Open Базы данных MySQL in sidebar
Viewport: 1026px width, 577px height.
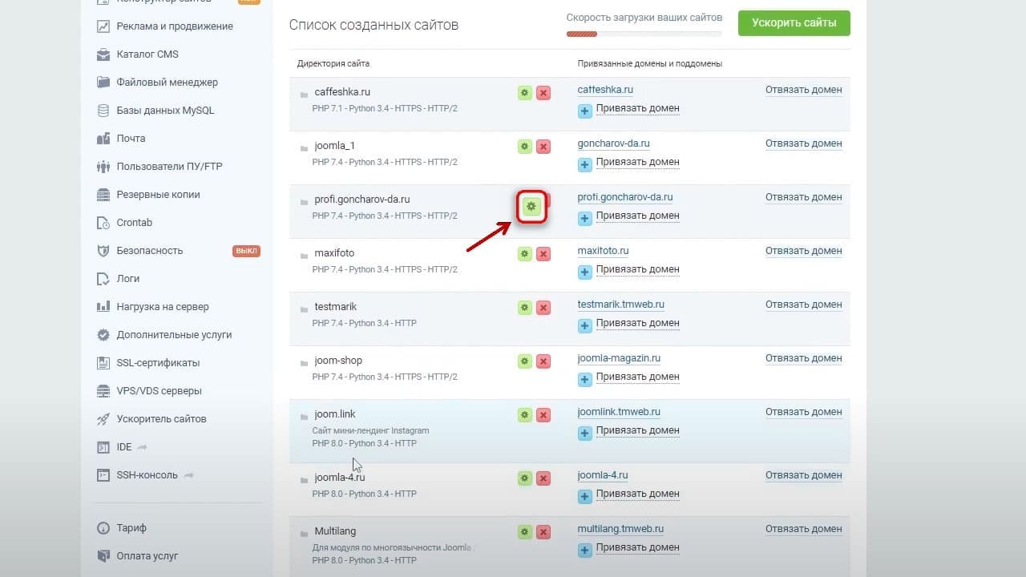pos(156,111)
